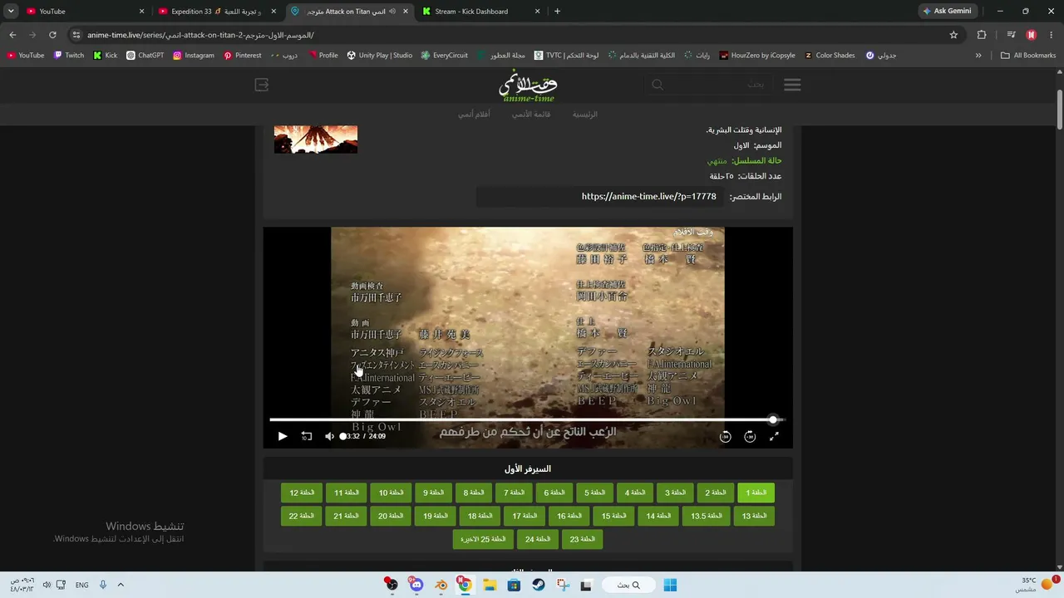Open the Unity Play | Studio bookmark
The image size is (1064, 598).
(x=379, y=56)
